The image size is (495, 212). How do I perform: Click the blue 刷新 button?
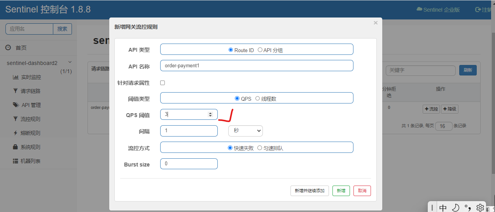tap(468, 70)
